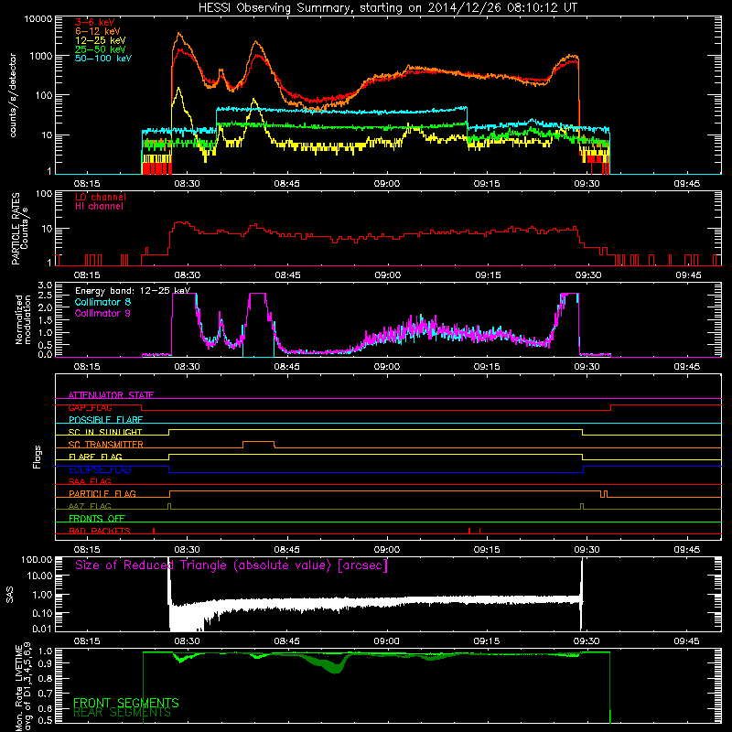This screenshot has width=732, height=732.
Task: Select the HI channel legend label
Action: (100, 207)
